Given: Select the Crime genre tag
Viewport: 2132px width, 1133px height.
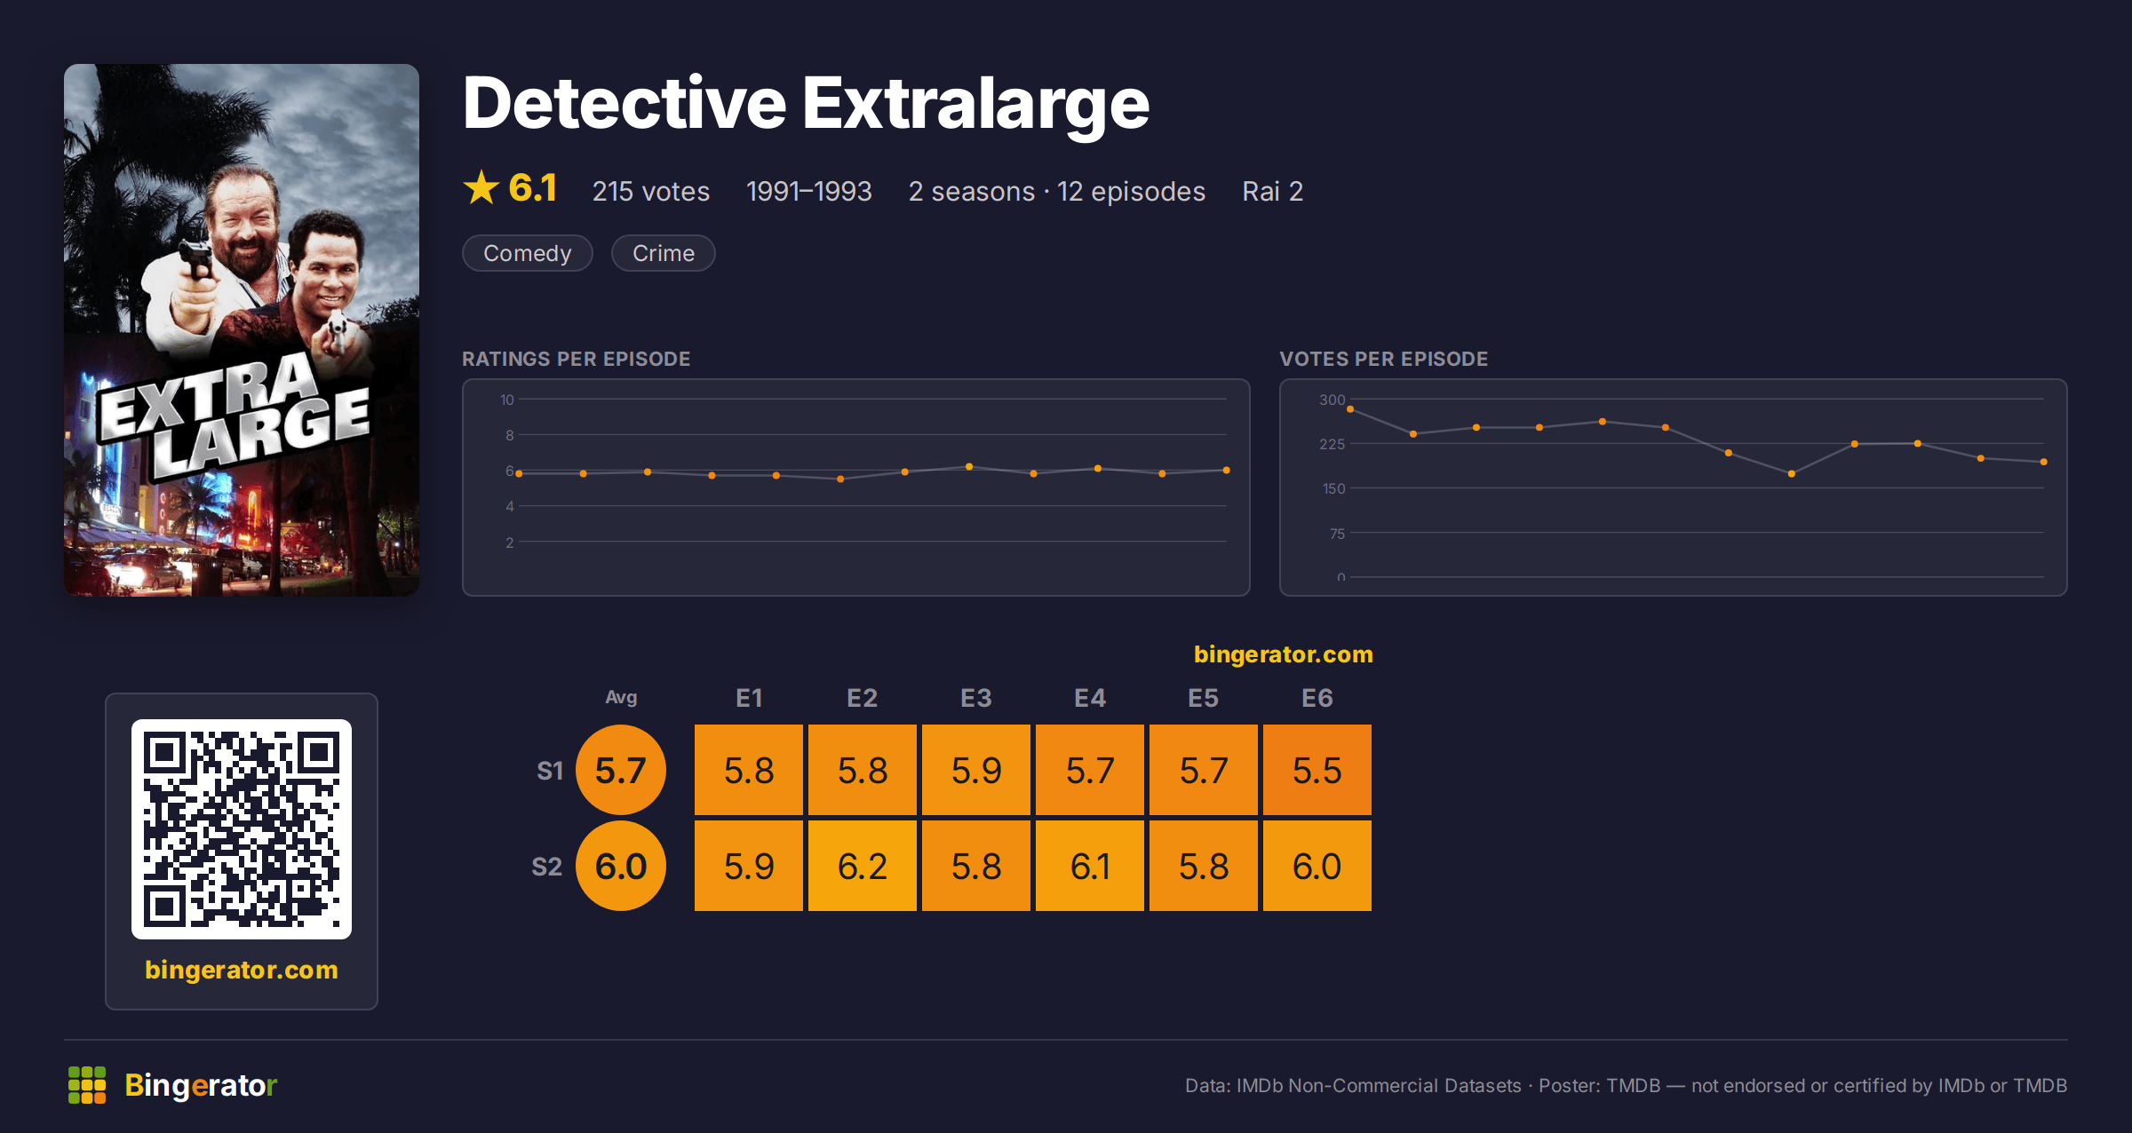Looking at the screenshot, I should coord(664,253).
